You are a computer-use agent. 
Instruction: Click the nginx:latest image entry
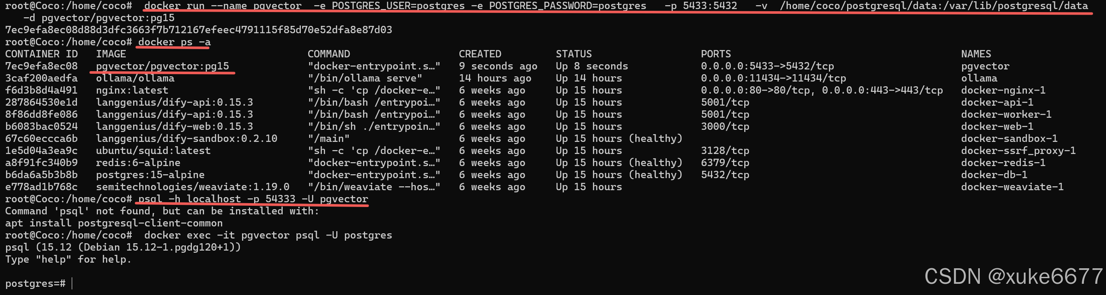click(132, 90)
